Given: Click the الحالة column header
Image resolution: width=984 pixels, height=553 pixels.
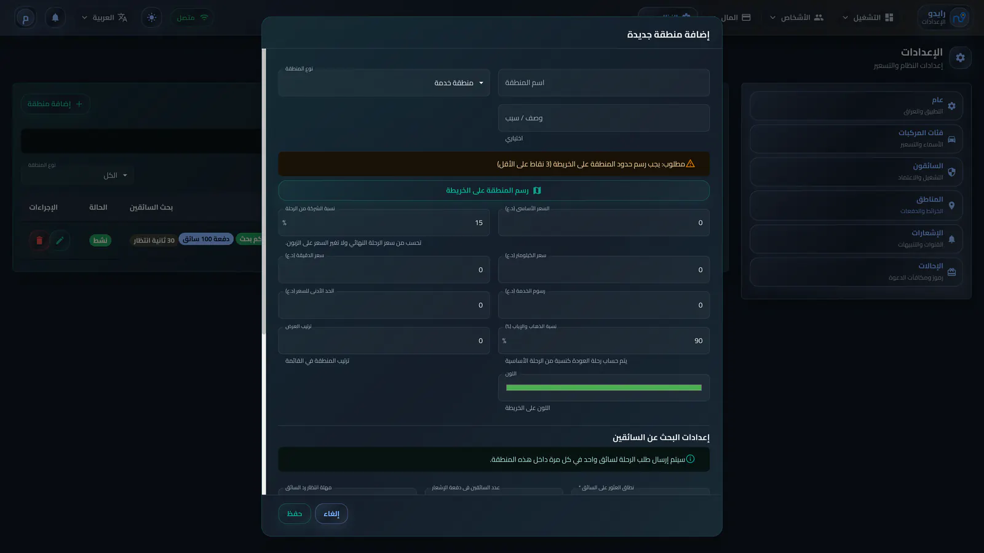Looking at the screenshot, I should coord(98,208).
